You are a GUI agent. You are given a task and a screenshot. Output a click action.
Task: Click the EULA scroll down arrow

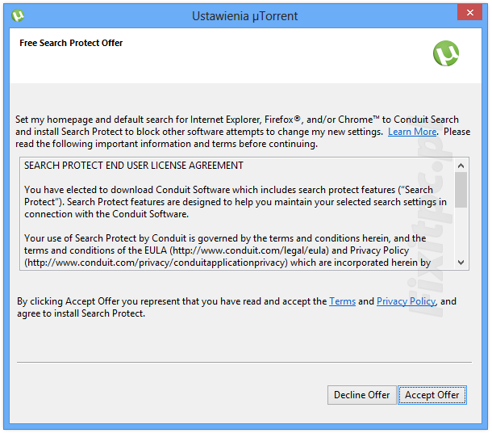point(461,263)
